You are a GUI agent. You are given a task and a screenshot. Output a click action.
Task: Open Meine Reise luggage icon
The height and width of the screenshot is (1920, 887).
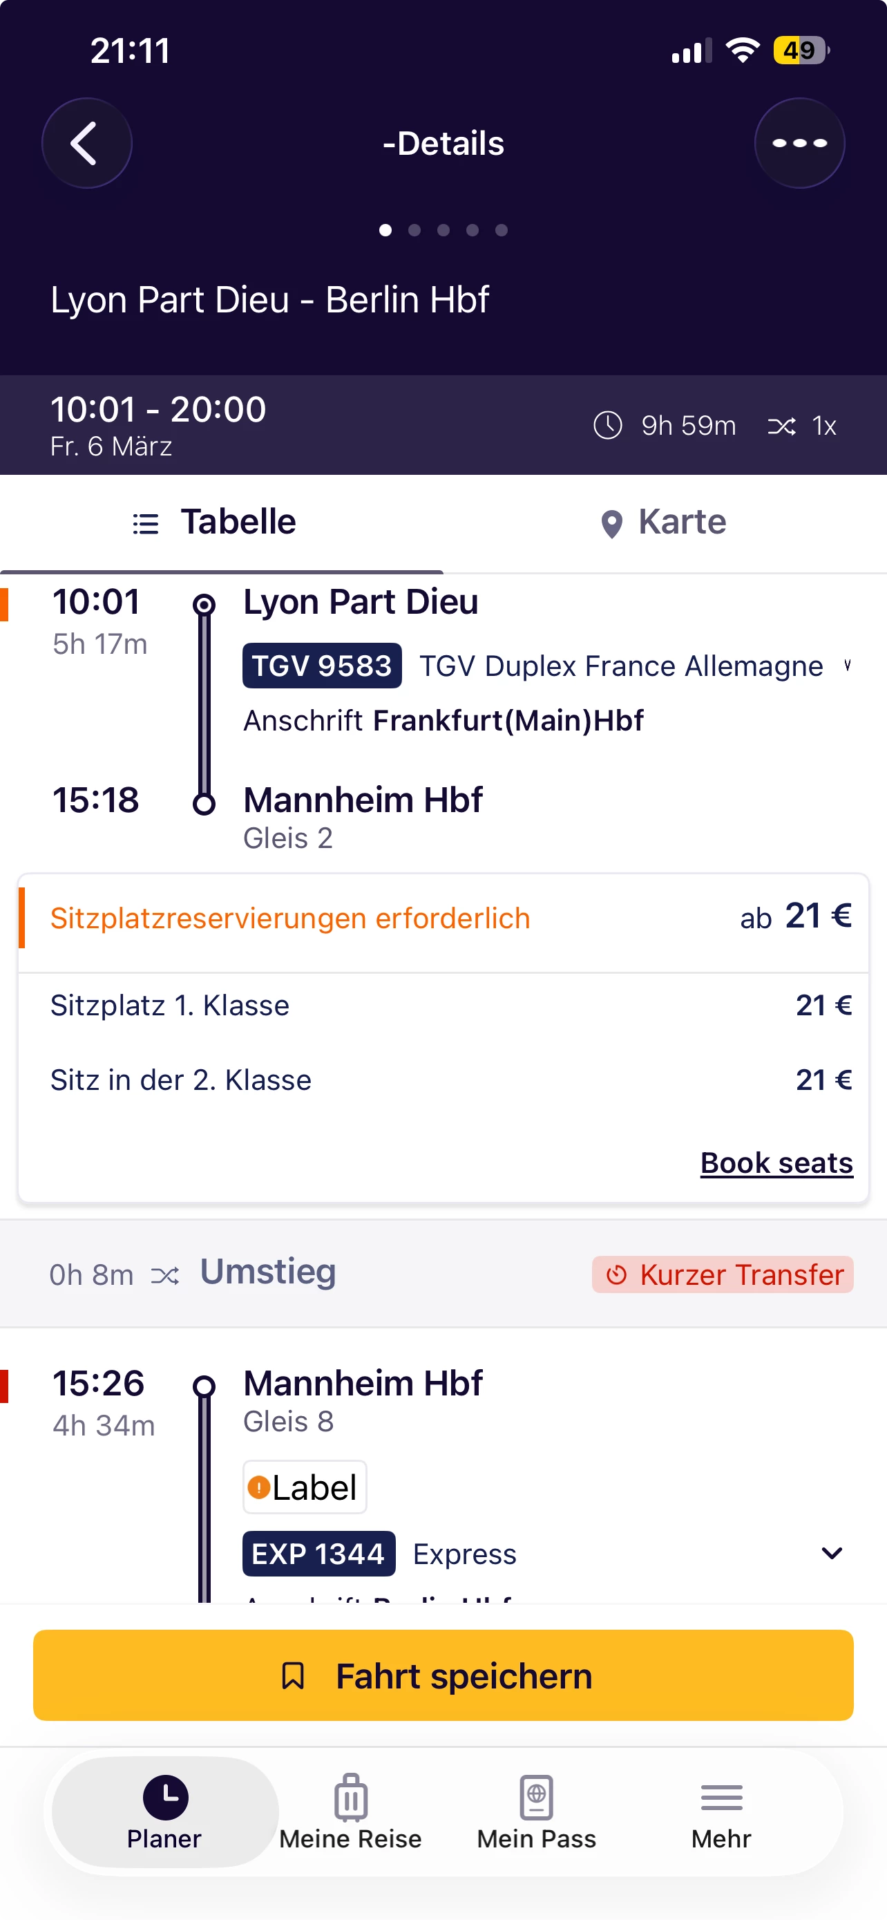[350, 1797]
